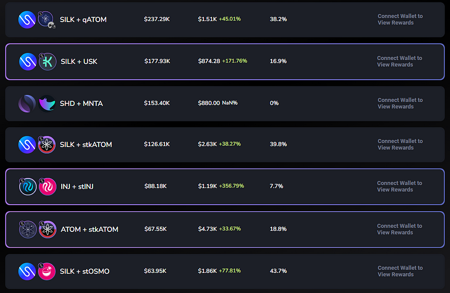The height and width of the screenshot is (293, 450).
Task: Open the SHD + MNTA pool row
Action: click(225, 103)
